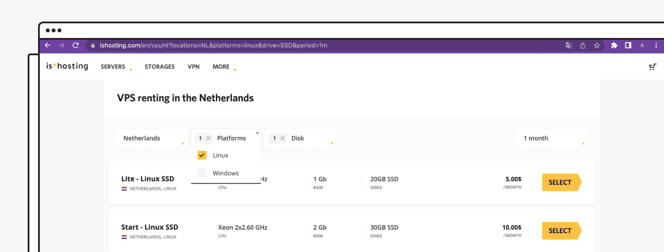This screenshot has width=664, height=252.
Task: Clear the Disk filter via its X chip
Action: click(x=282, y=138)
